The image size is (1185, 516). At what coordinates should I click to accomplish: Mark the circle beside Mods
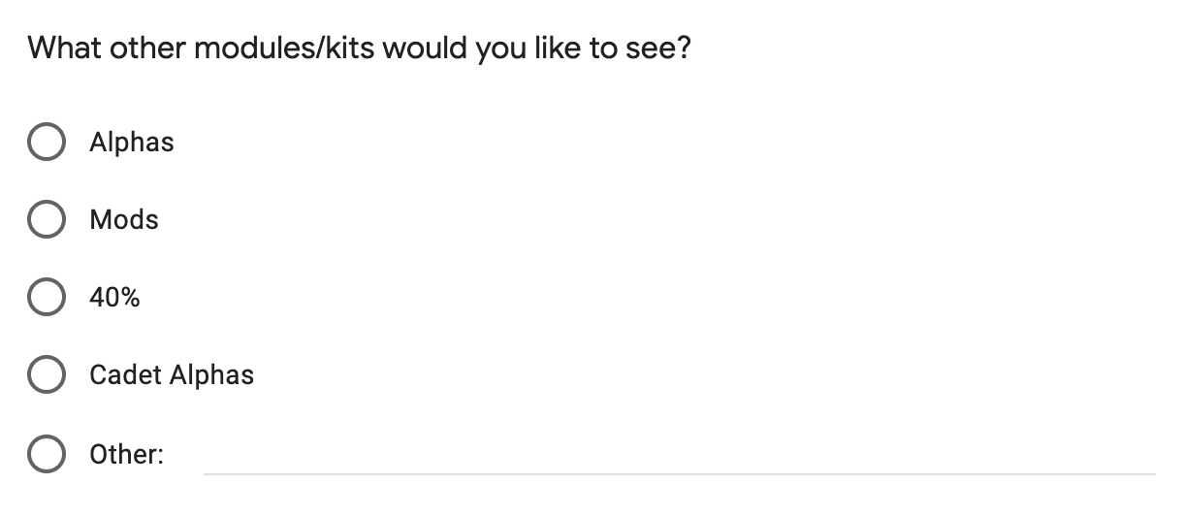[x=47, y=220]
